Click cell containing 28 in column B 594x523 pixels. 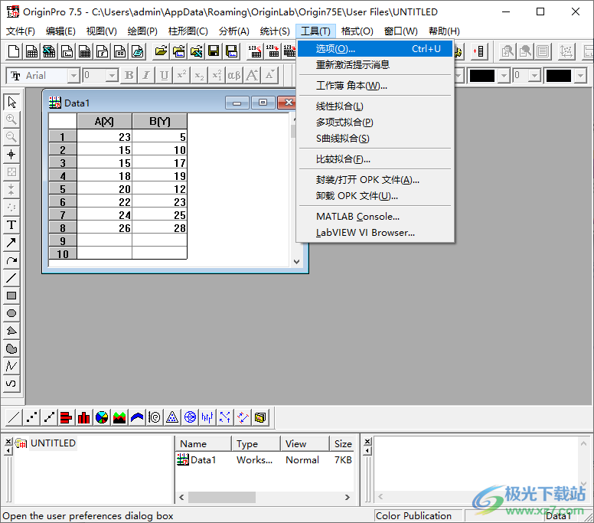click(x=159, y=227)
